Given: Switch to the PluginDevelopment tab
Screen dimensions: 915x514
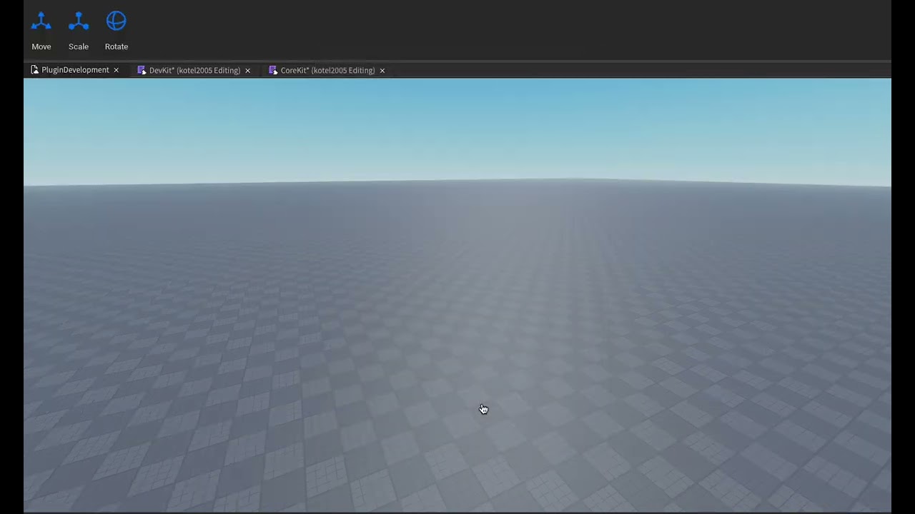Looking at the screenshot, I should click(x=75, y=70).
